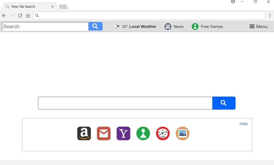Go back to the previous page
This screenshot has width=274, height=165.
coord(4,15)
